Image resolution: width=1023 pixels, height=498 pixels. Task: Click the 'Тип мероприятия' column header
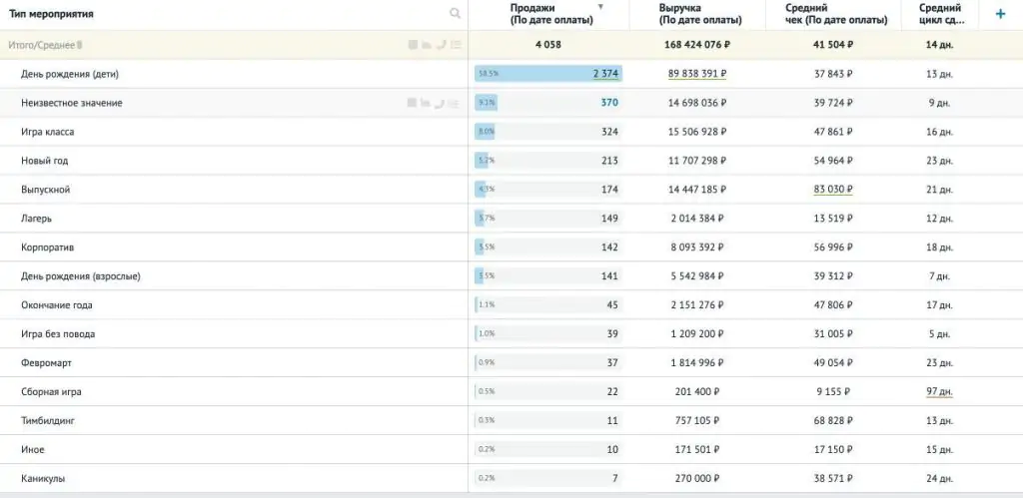point(51,14)
